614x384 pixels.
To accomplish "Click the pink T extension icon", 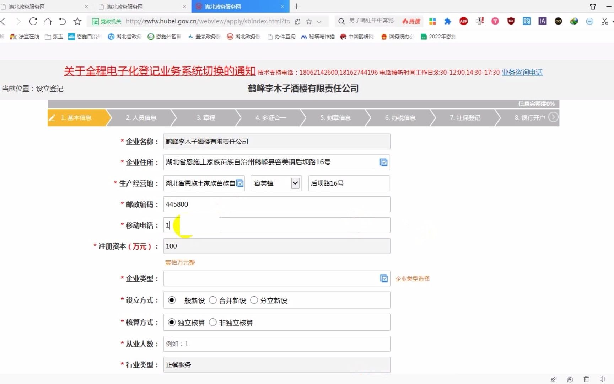I will pos(495,21).
